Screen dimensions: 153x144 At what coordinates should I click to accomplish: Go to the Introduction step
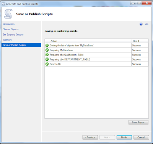coord(8,24)
